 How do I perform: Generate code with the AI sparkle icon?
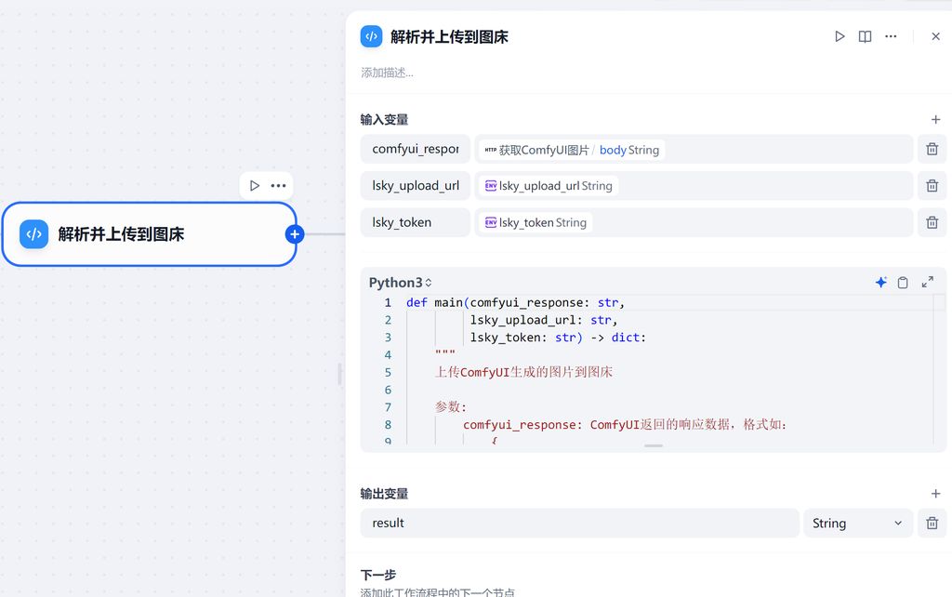point(880,283)
